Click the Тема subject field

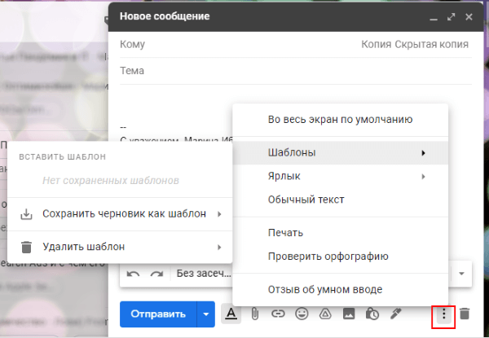[296, 71]
